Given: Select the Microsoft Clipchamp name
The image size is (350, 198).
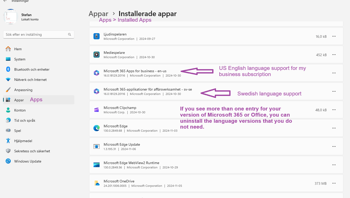Looking at the screenshot, I should coord(120,108).
